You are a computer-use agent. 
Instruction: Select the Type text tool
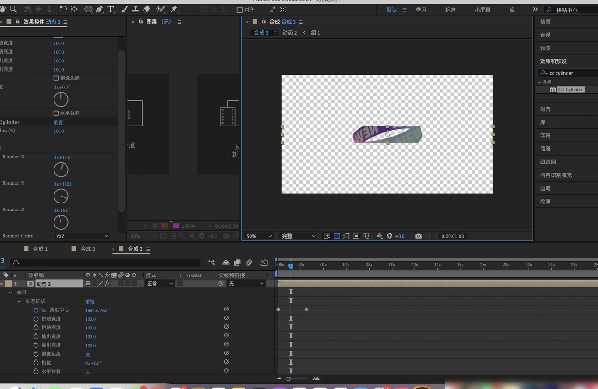[x=110, y=9]
